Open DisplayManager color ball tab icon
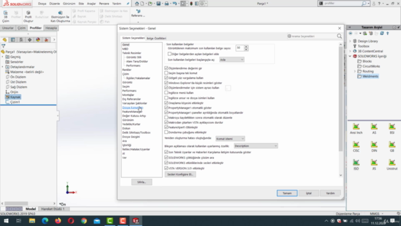 tap(38, 40)
